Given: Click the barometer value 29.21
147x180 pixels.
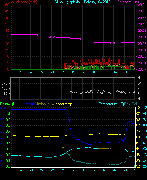Looking at the screenshot, I should [x=142, y=37].
